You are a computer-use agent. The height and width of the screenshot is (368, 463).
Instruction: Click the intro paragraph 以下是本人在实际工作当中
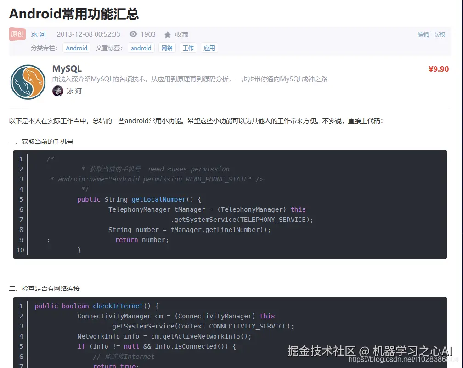coord(196,121)
